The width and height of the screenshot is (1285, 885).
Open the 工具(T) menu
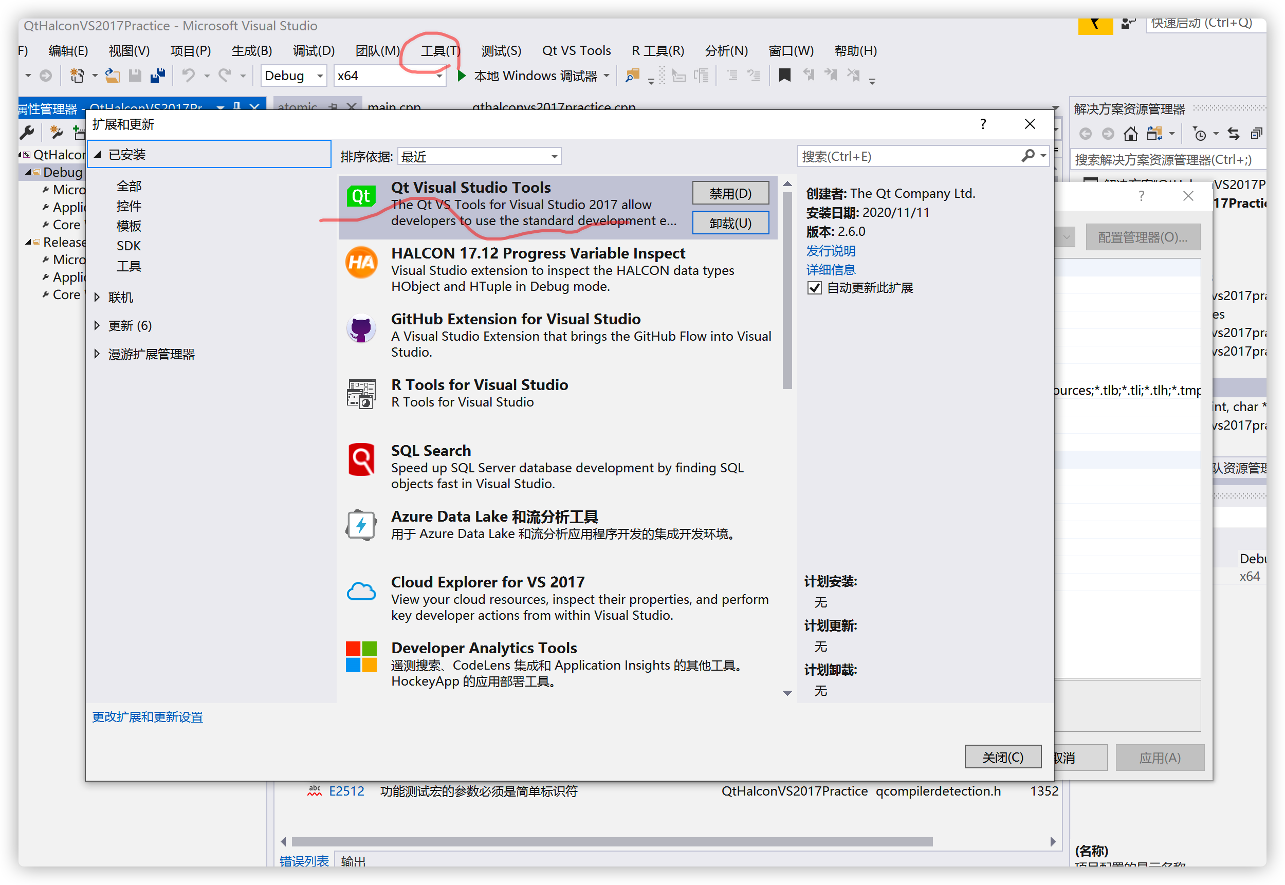click(x=440, y=51)
